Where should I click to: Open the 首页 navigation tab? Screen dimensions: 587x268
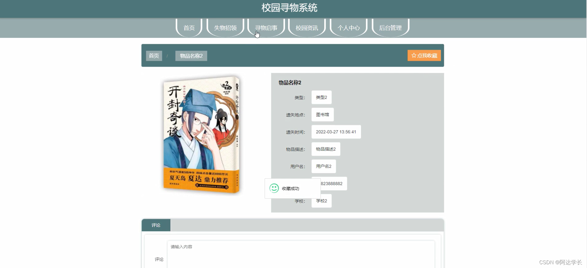[189, 28]
